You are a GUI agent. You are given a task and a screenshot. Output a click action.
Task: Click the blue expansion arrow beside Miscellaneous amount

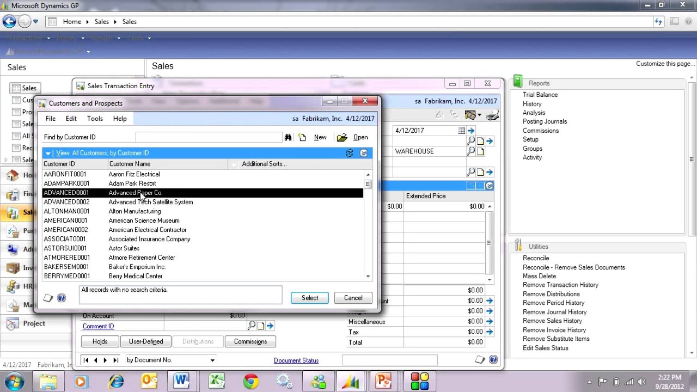point(490,321)
